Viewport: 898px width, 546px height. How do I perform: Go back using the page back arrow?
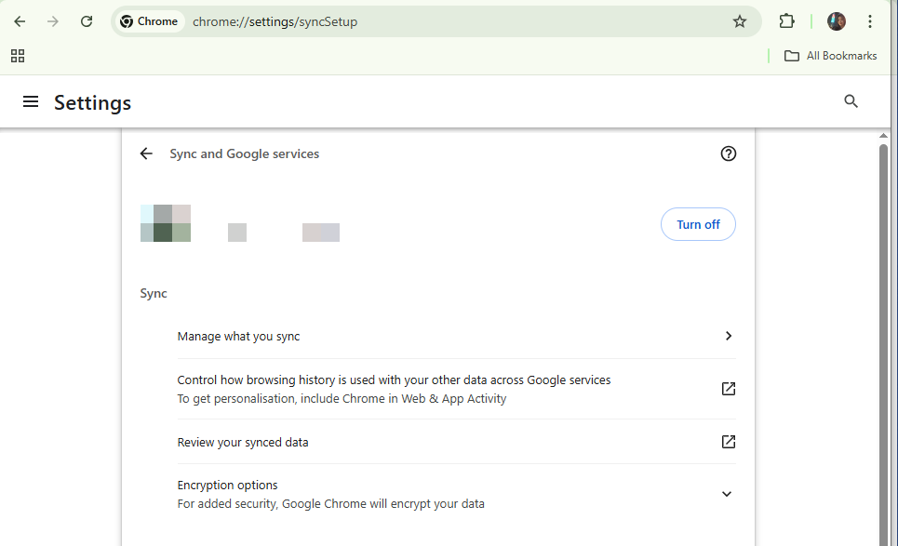point(146,153)
